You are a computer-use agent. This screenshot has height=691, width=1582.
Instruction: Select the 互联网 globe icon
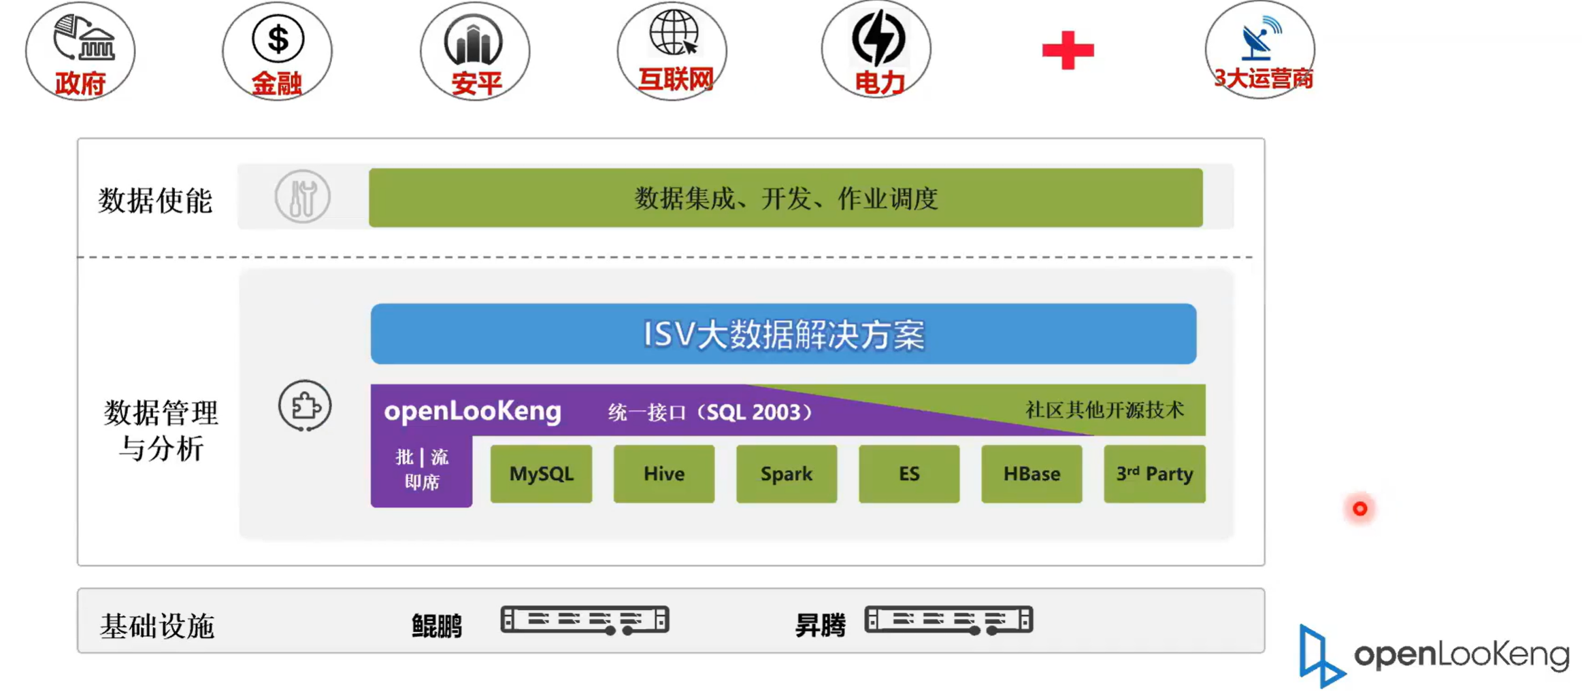(x=674, y=31)
